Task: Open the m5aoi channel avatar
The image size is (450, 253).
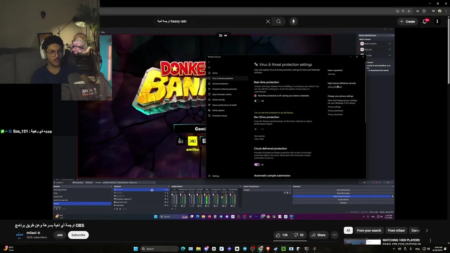Action: (20, 235)
